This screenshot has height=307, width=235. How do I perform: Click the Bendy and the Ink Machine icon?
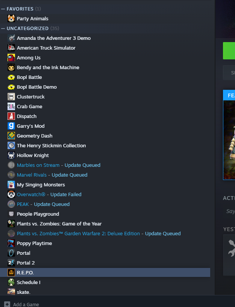(x=11, y=68)
